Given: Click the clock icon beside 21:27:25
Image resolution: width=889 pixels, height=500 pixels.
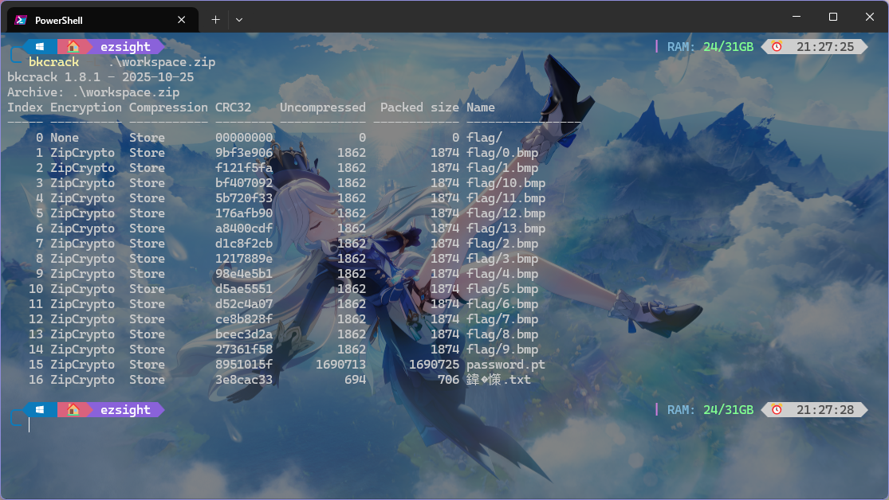Looking at the screenshot, I should pyautogui.click(x=777, y=47).
